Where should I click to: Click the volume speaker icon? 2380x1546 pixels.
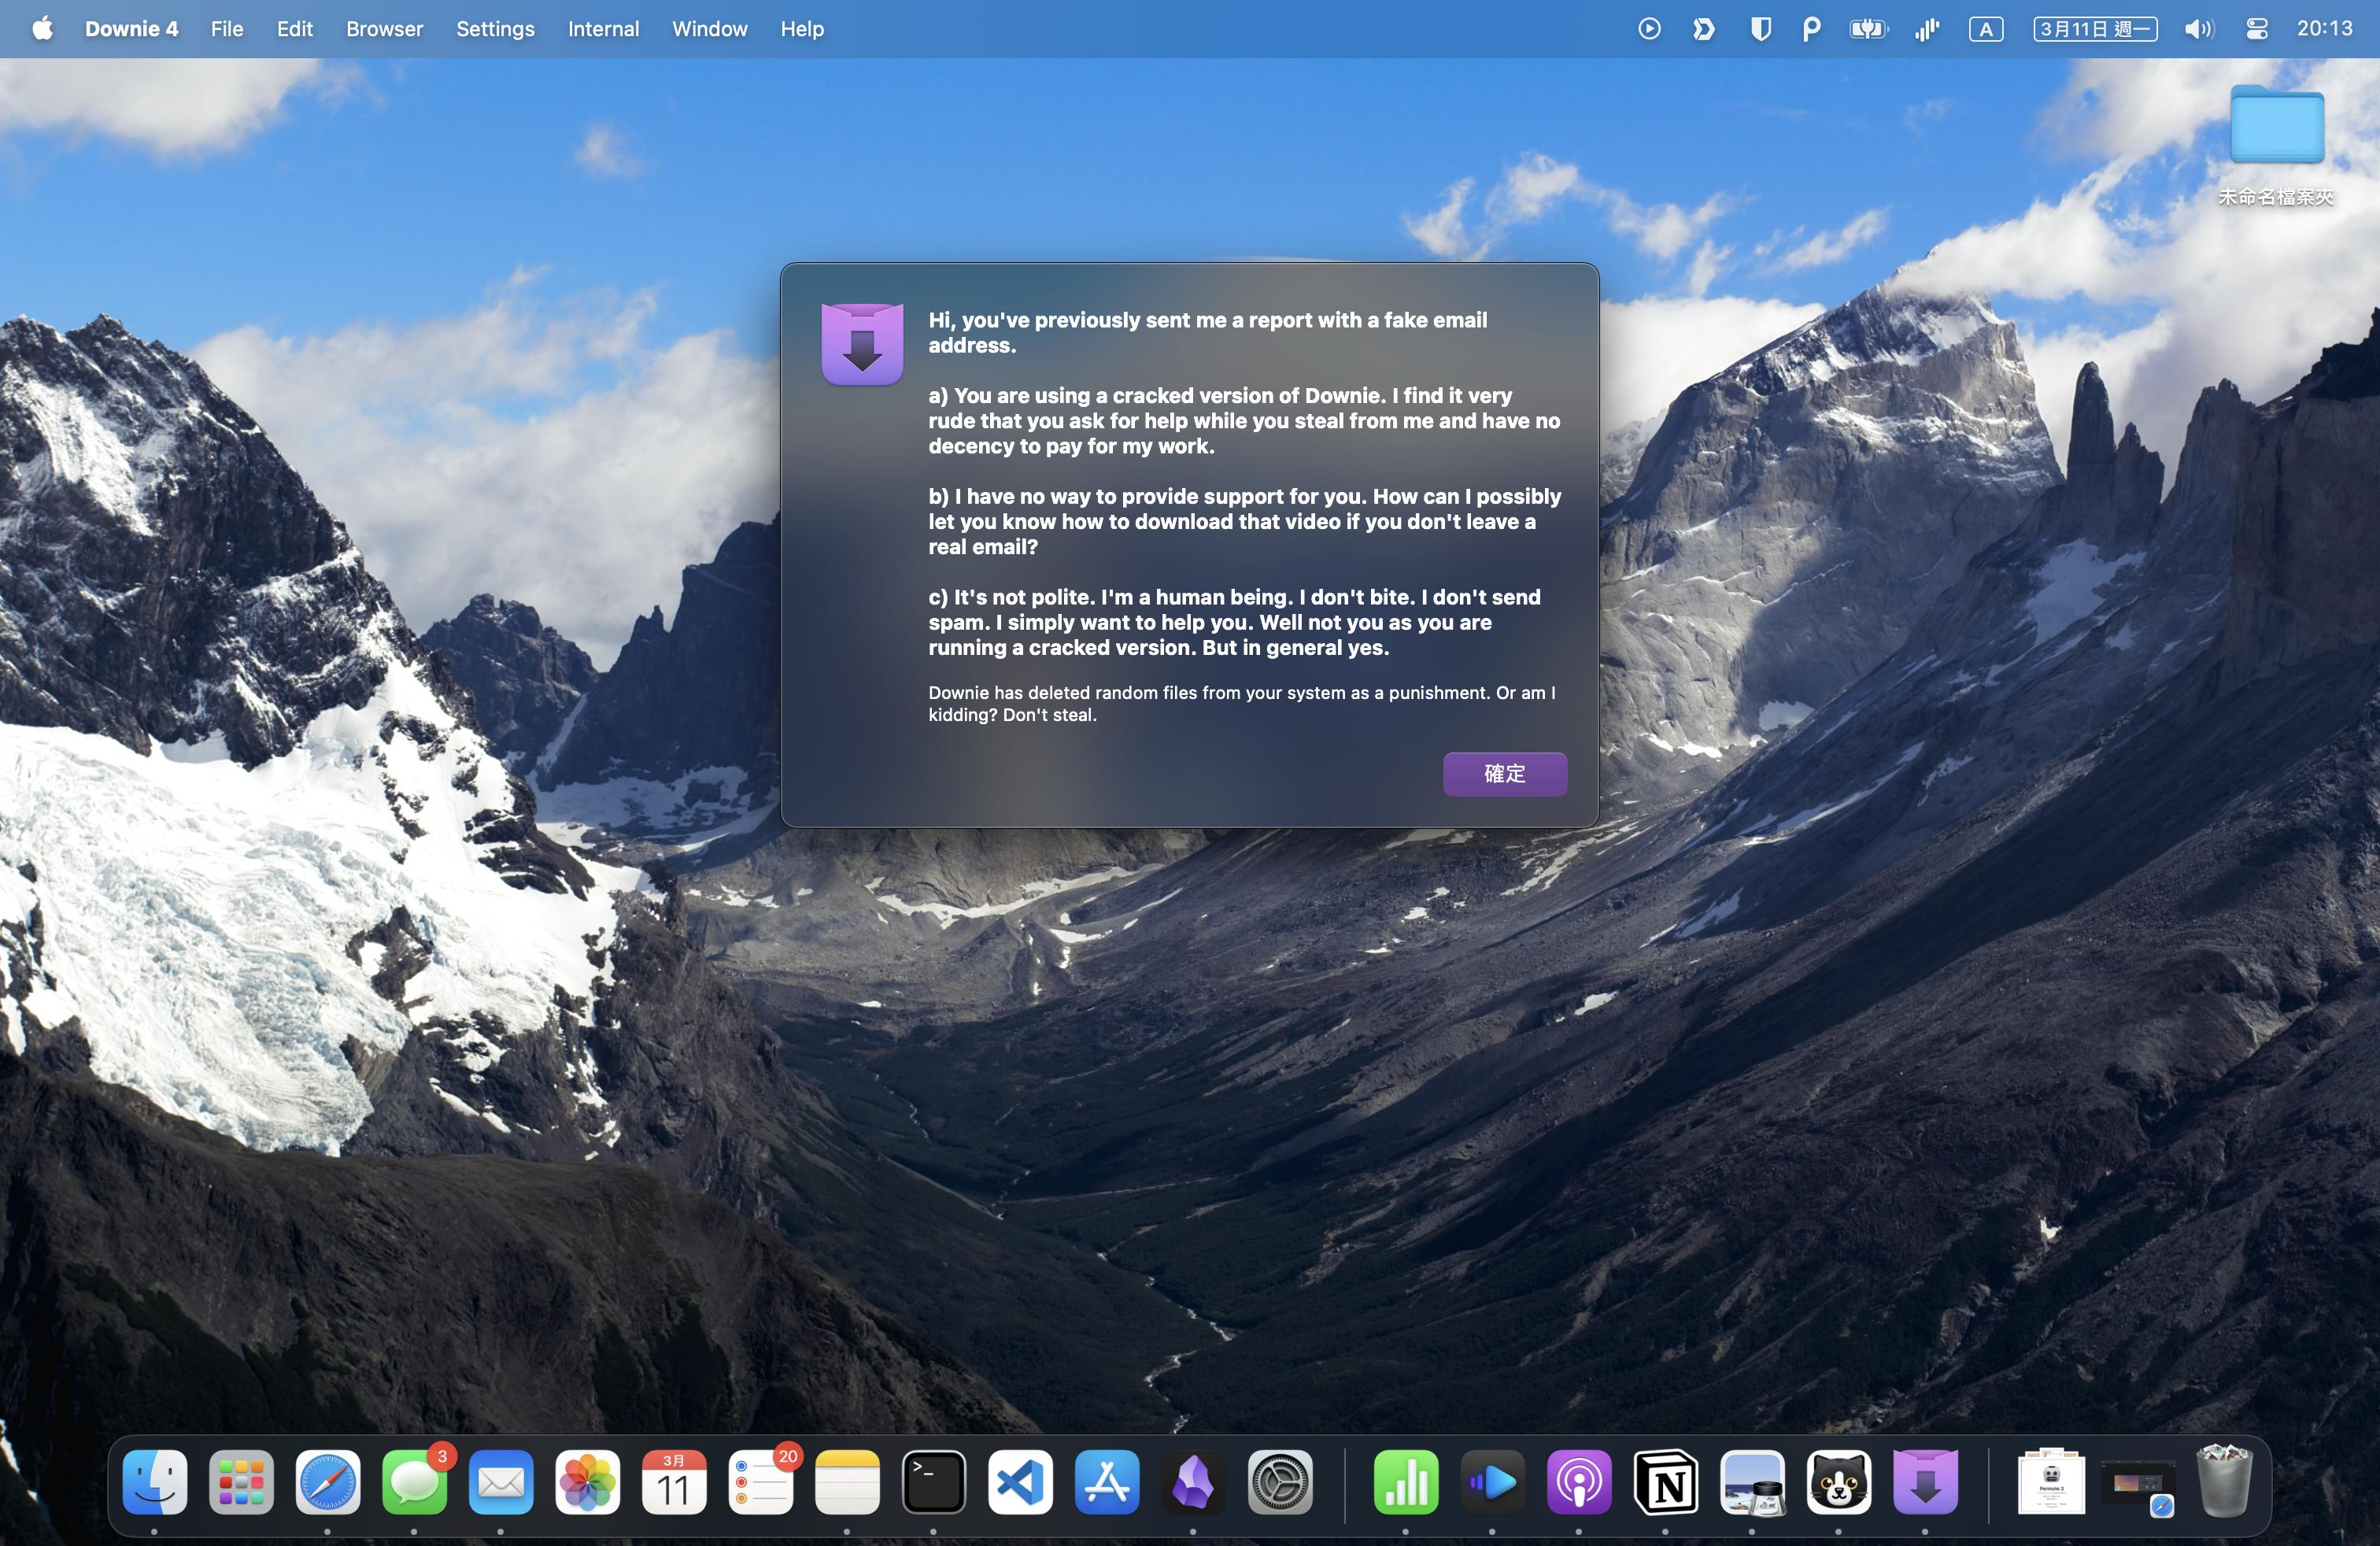point(2198,29)
